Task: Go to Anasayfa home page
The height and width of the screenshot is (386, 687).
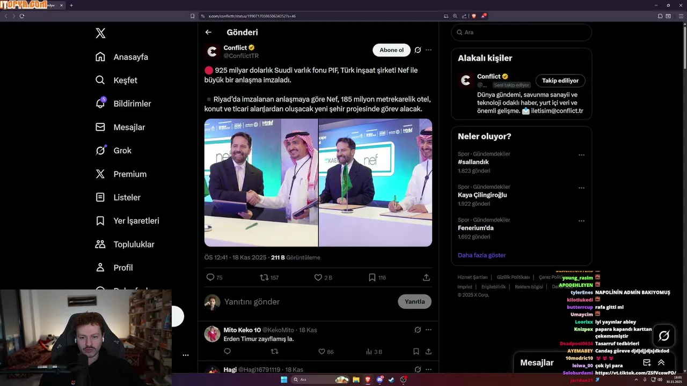Action: click(x=122, y=57)
